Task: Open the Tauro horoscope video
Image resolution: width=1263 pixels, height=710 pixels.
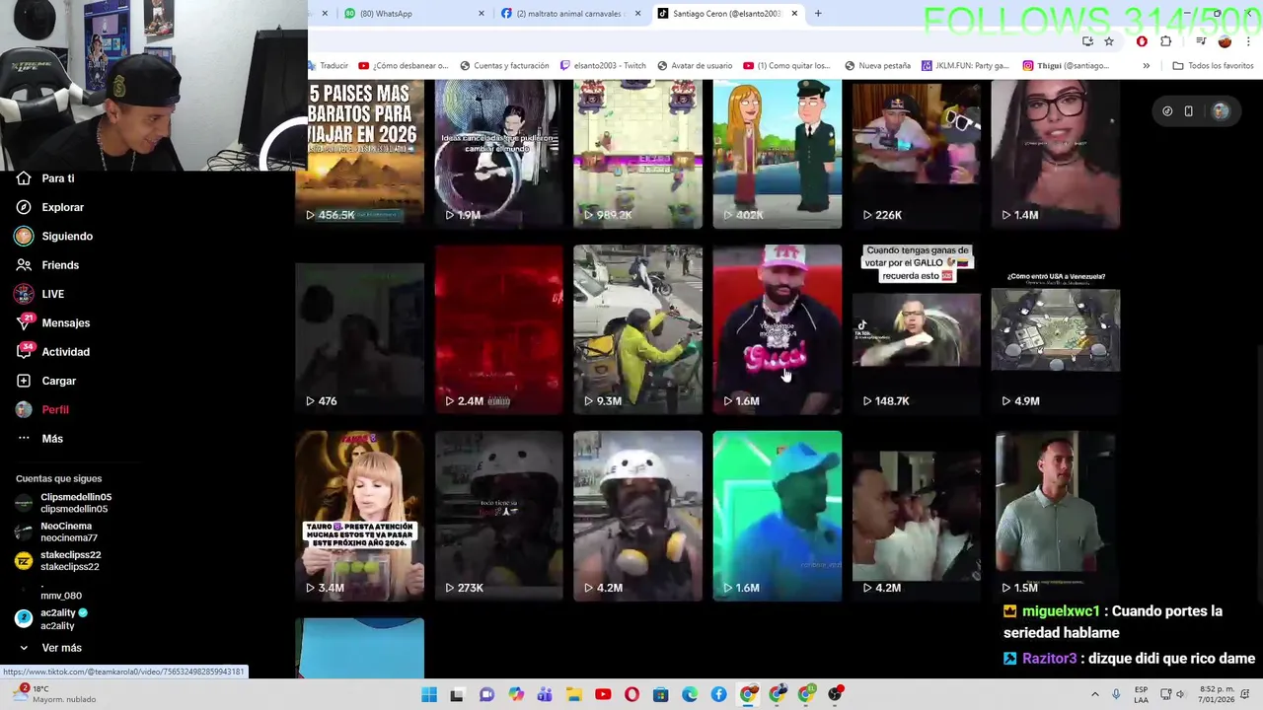Action: point(359,516)
